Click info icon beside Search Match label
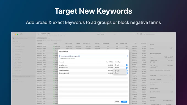This screenshot has height=105, width=187. click(159, 92)
